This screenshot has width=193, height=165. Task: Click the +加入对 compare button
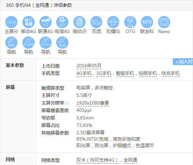click(183, 62)
